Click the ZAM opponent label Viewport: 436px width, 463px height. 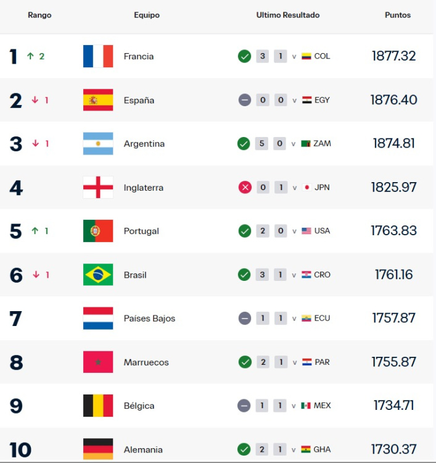[x=322, y=144]
